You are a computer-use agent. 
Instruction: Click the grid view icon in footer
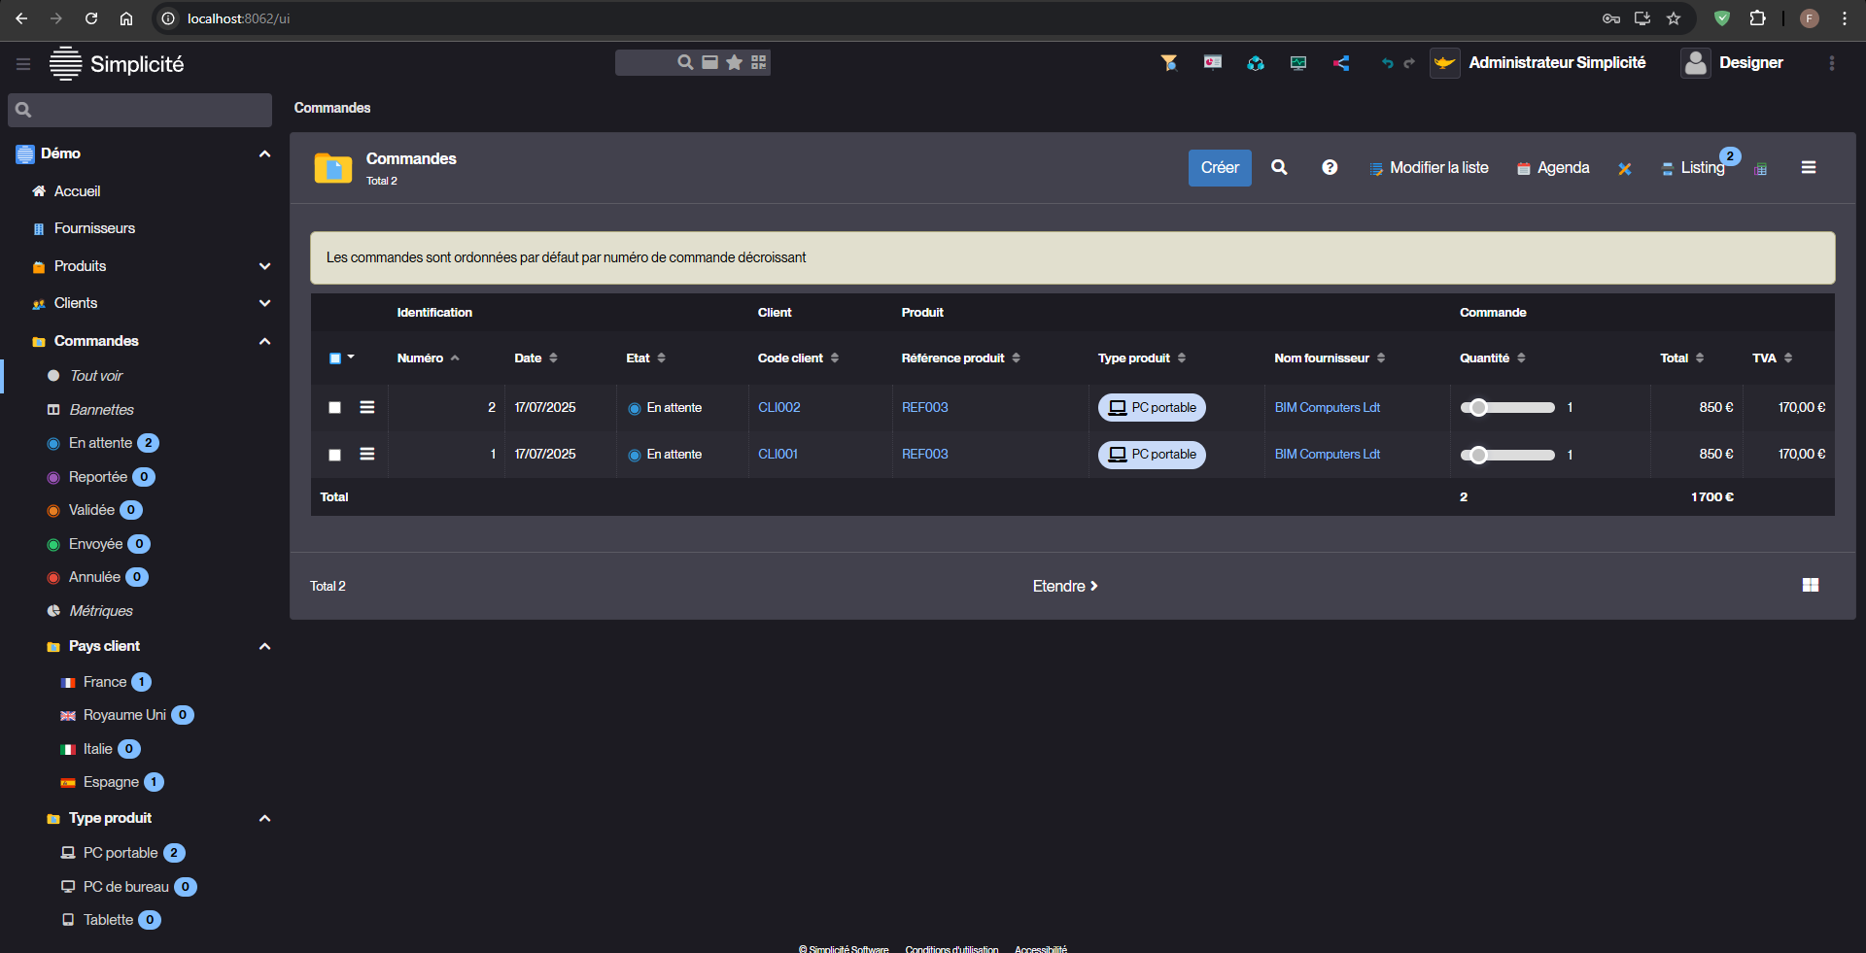(x=1810, y=585)
